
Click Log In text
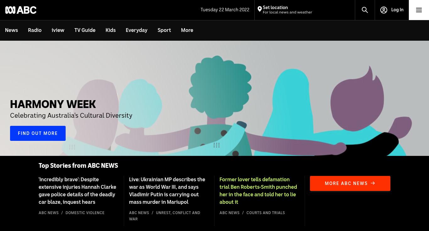397,10
